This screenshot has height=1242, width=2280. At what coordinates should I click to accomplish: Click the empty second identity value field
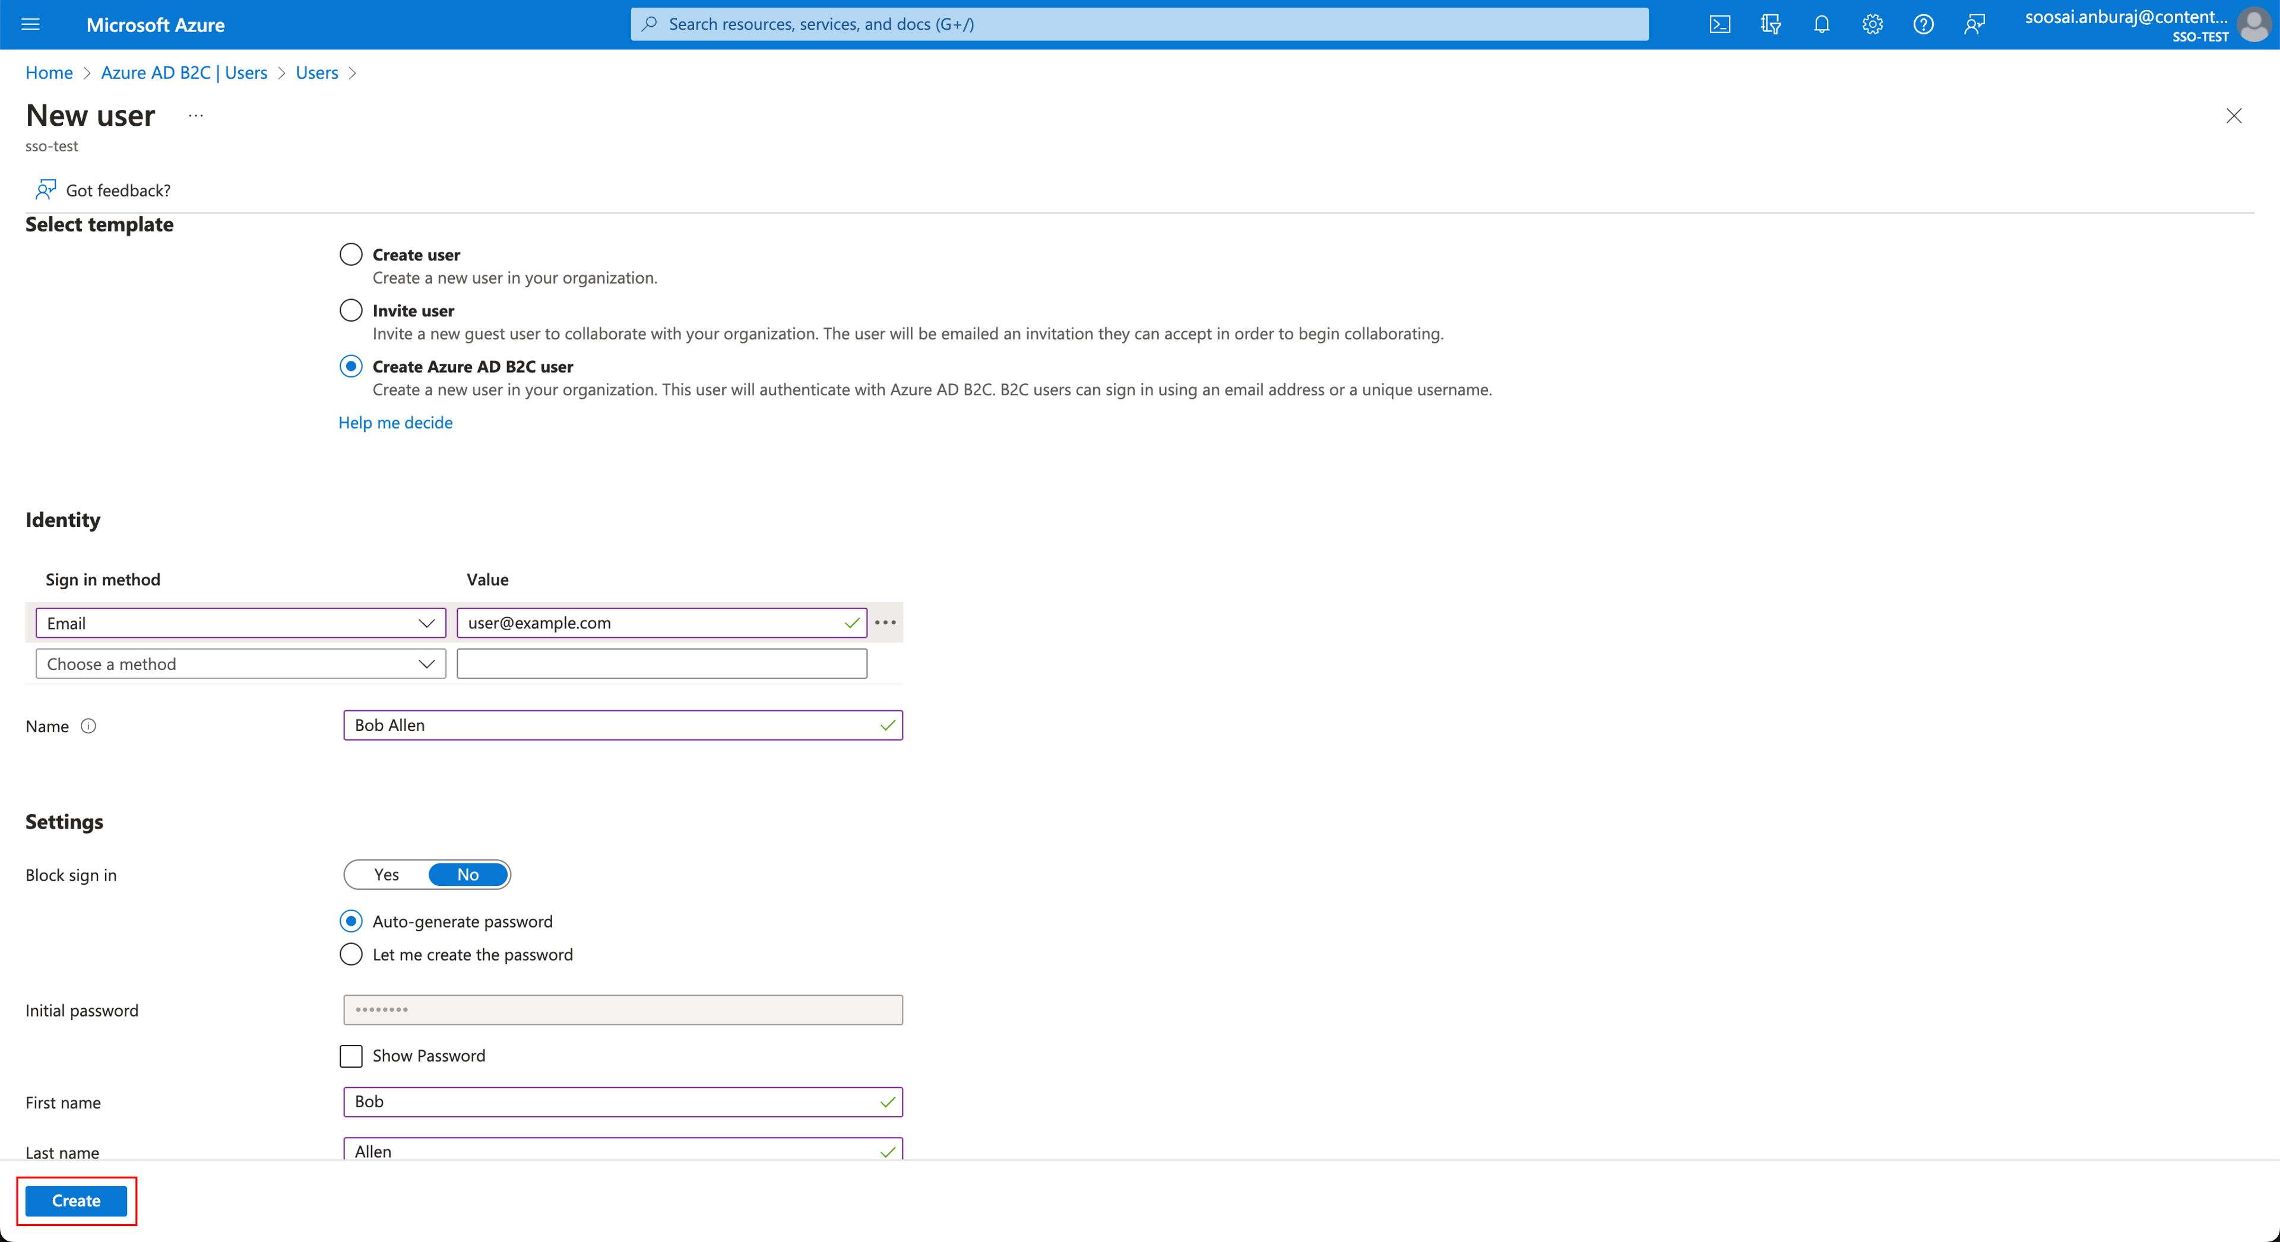click(661, 663)
